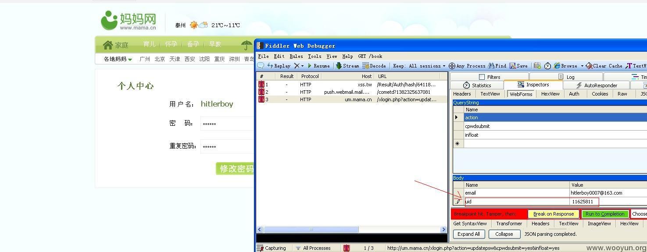Launch browser via the Browse button
The height and width of the screenshot is (252, 647).
pos(565,66)
